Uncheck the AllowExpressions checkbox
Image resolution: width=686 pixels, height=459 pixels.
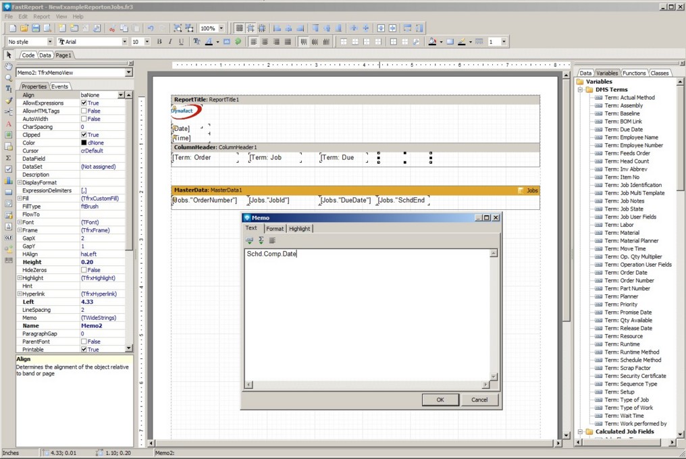pyautogui.click(x=84, y=103)
